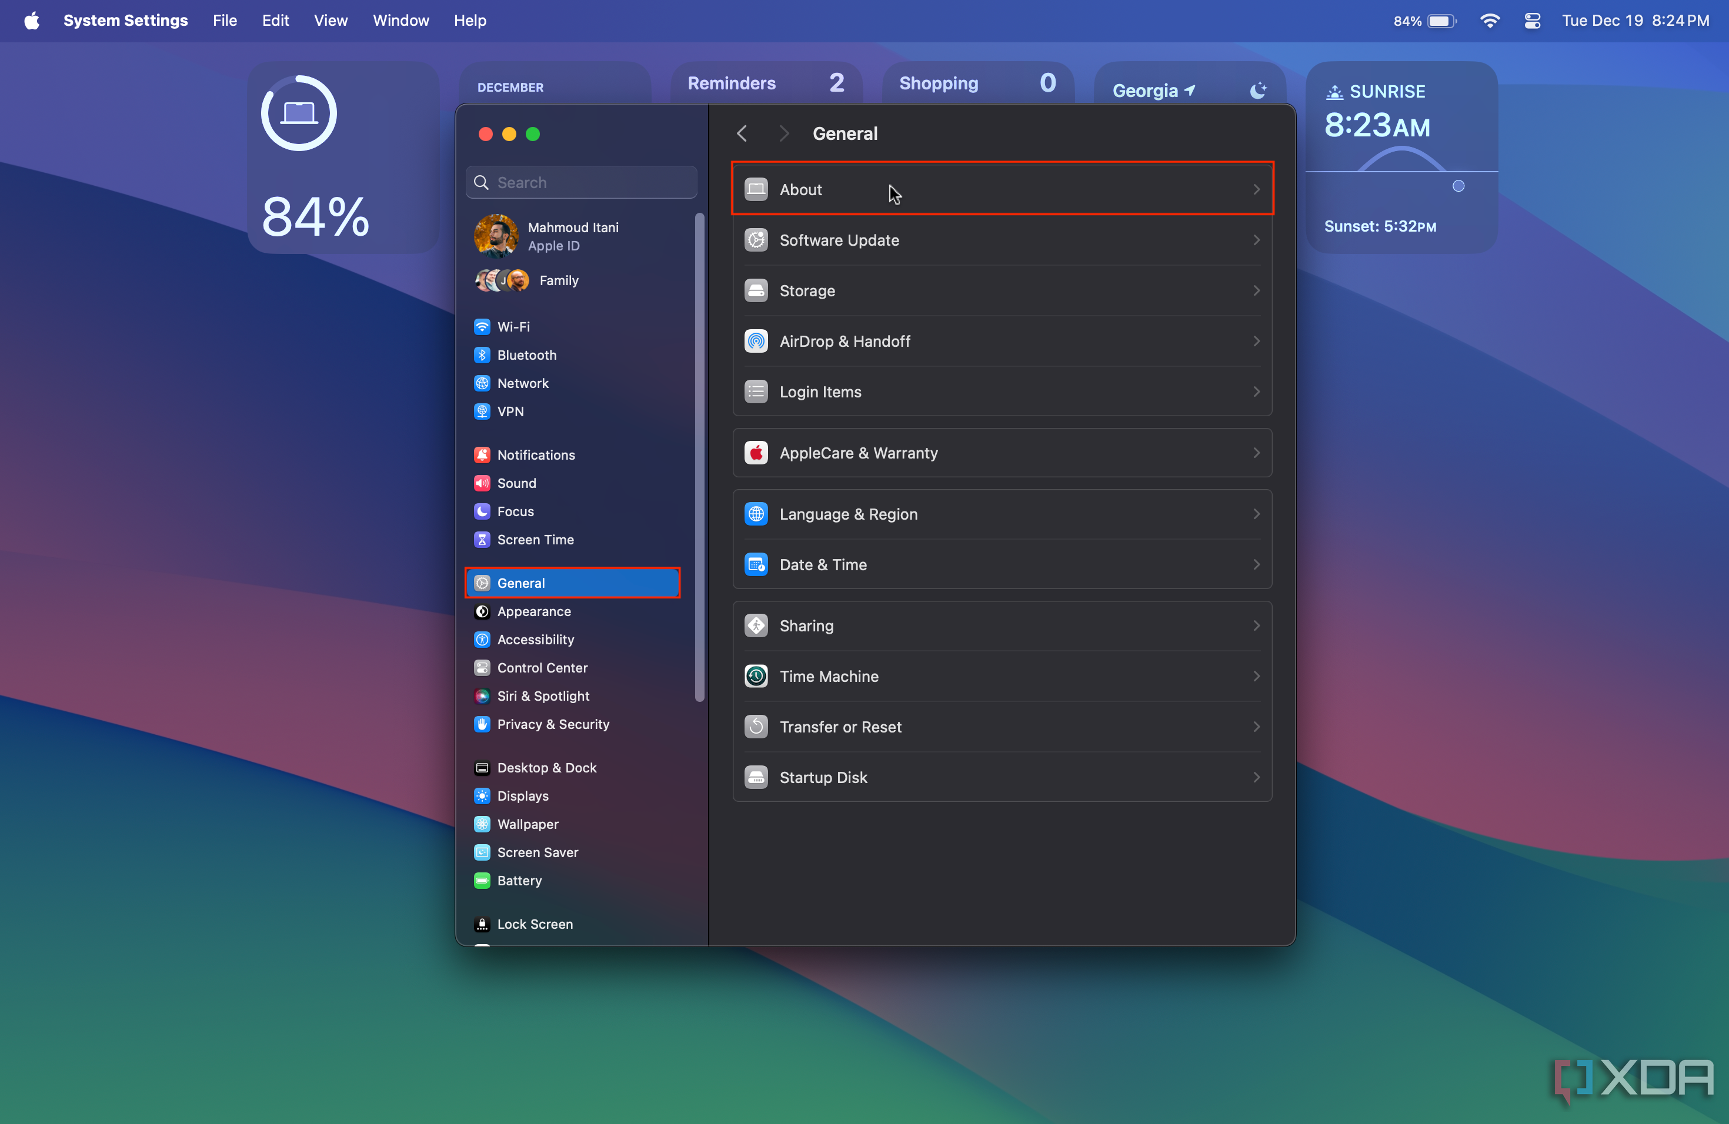
Task: Expand the Startup Disk chevron
Action: [1257, 778]
